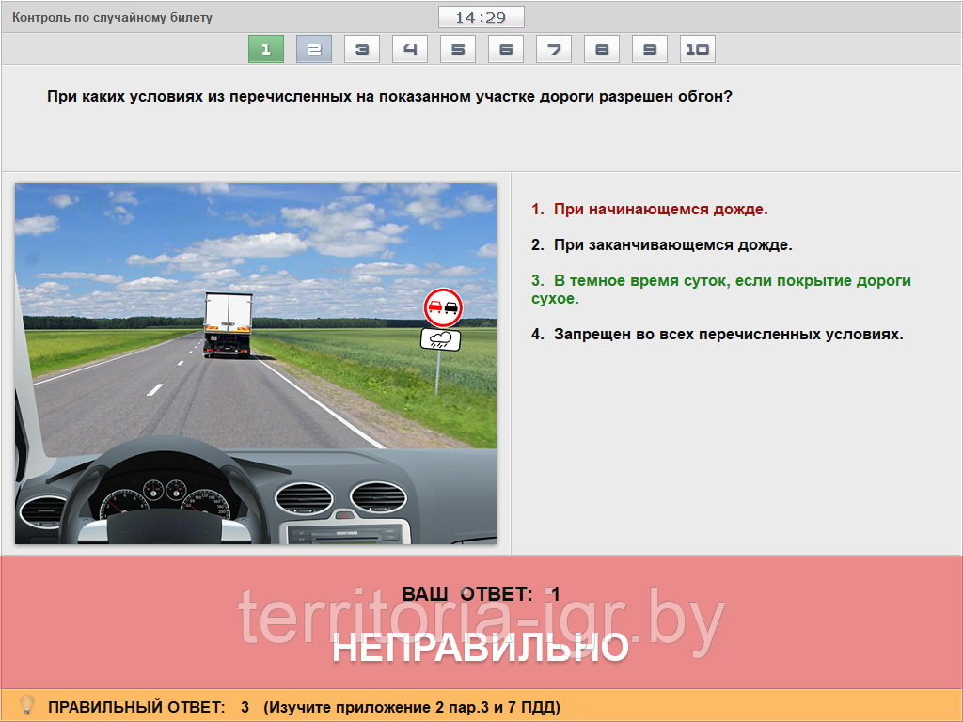Pick answer 'Запрещен во всех перечисленных условиях'

(x=727, y=335)
